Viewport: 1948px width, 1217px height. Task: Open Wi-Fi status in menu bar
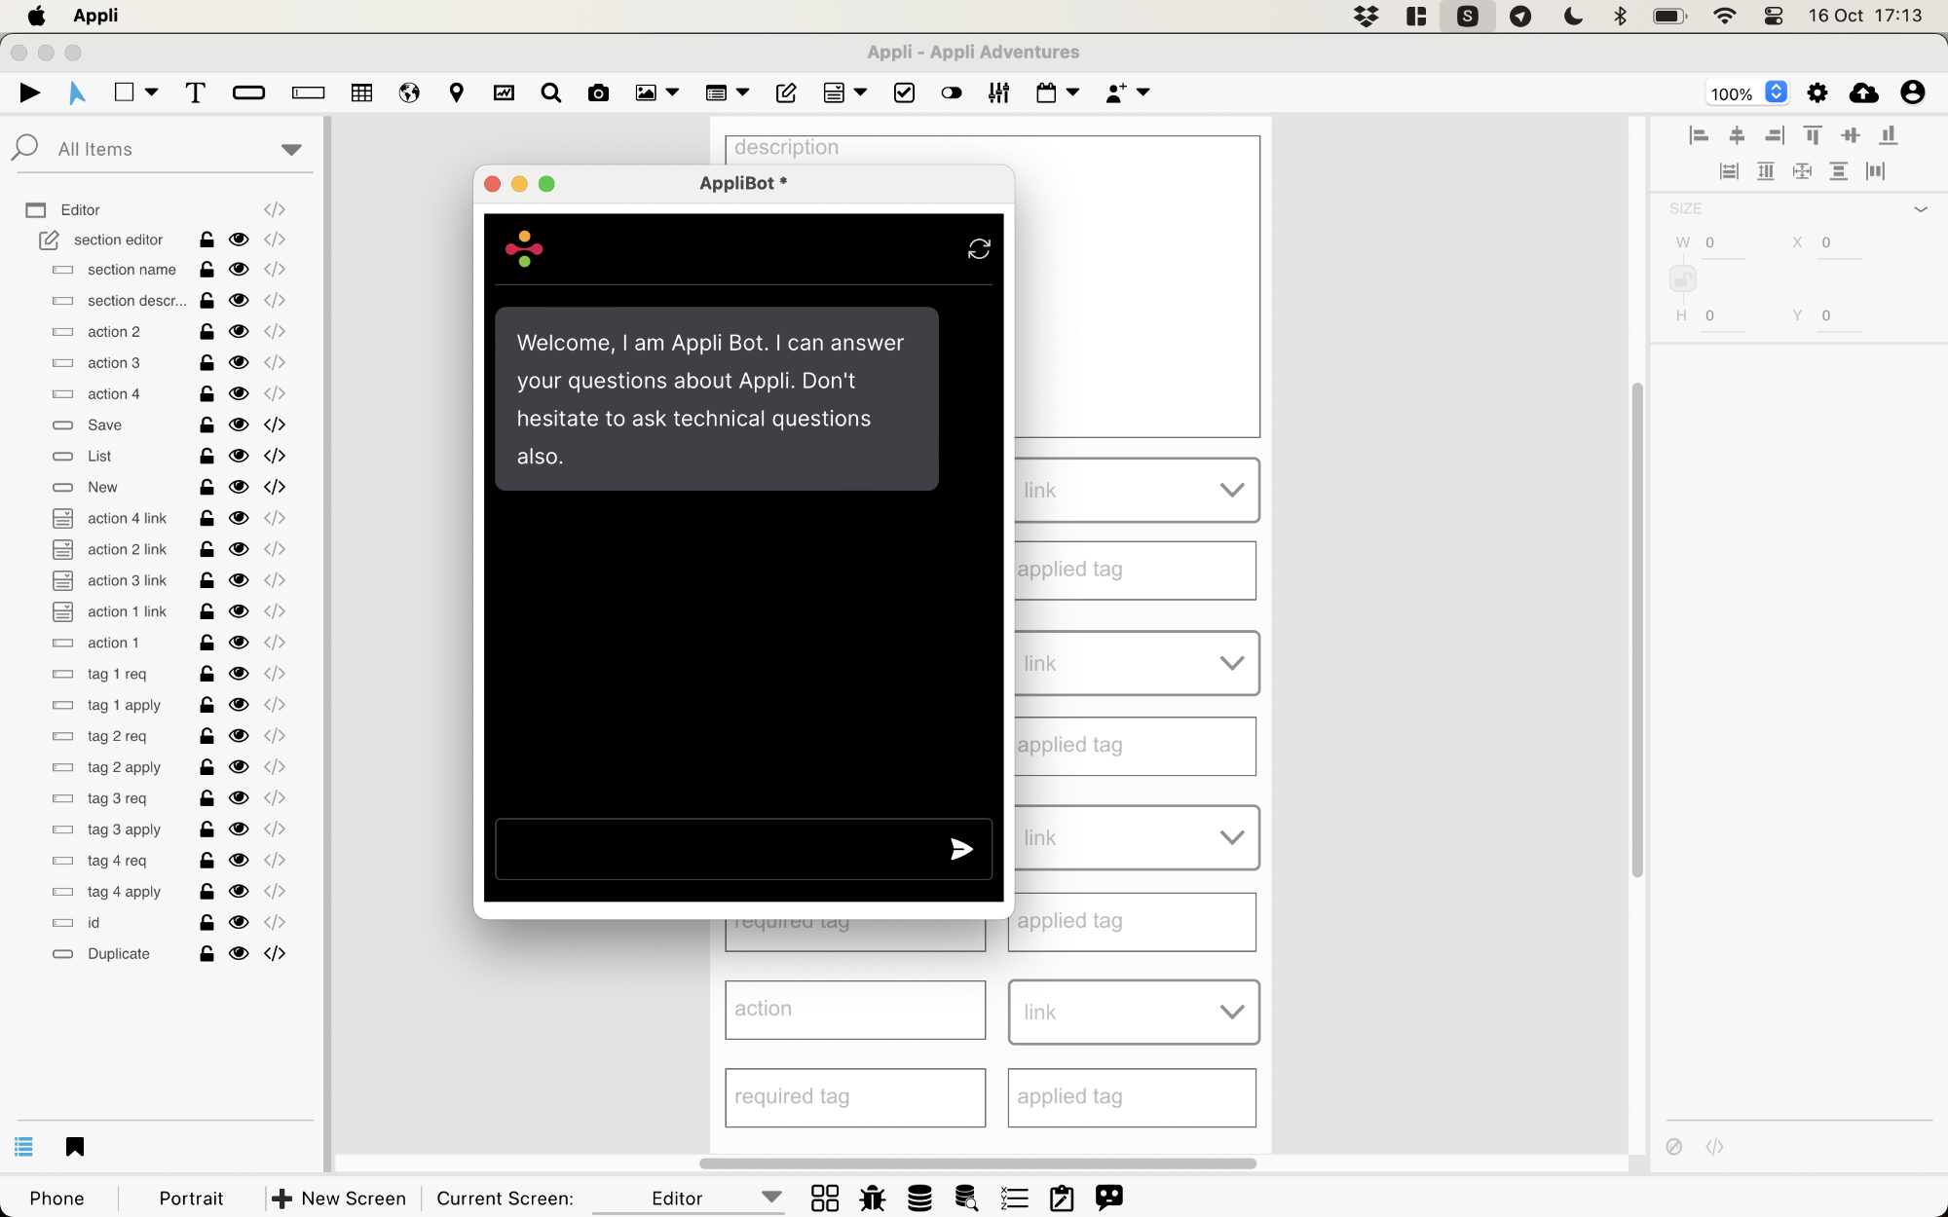(x=1724, y=16)
